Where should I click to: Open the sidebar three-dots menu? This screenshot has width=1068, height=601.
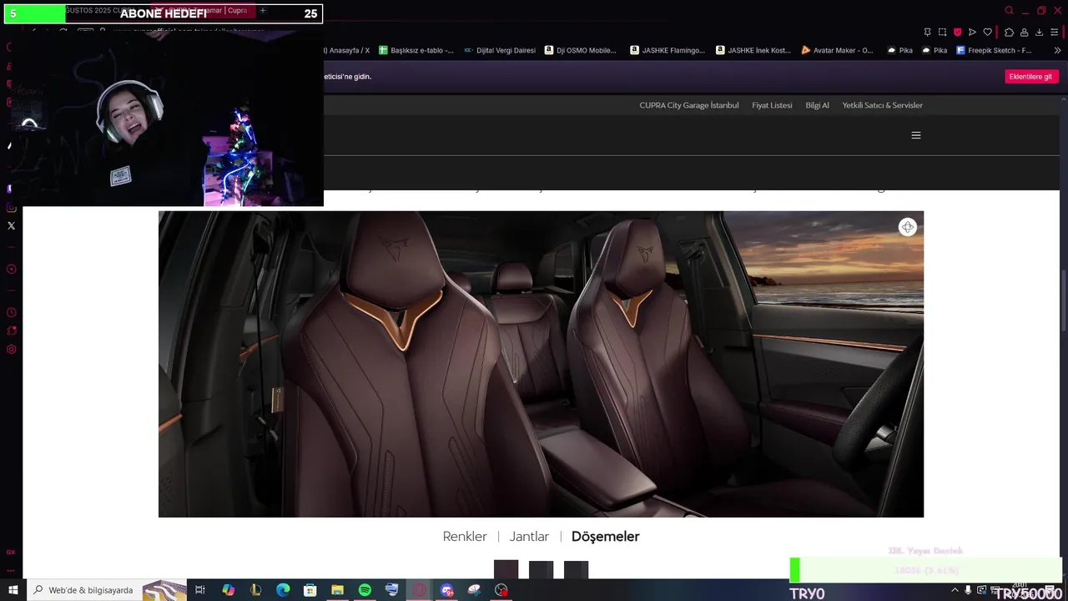click(x=11, y=570)
